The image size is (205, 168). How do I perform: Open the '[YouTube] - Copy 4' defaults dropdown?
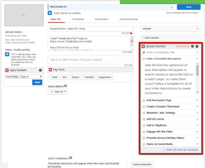coord(24,77)
